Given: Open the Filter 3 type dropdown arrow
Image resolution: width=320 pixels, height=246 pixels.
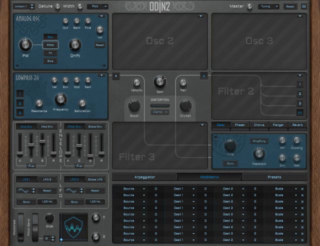Looking at the screenshot, I should pos(202,125).
